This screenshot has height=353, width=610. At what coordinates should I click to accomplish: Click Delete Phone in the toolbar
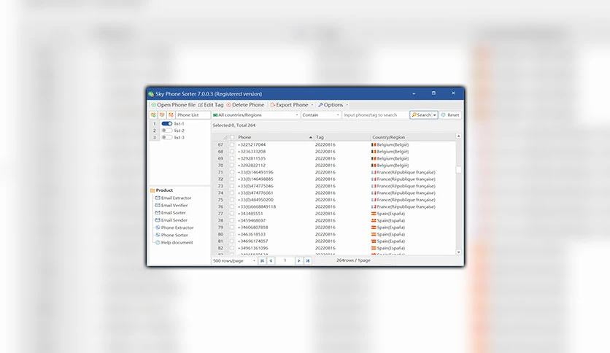[x=245, y=105]
